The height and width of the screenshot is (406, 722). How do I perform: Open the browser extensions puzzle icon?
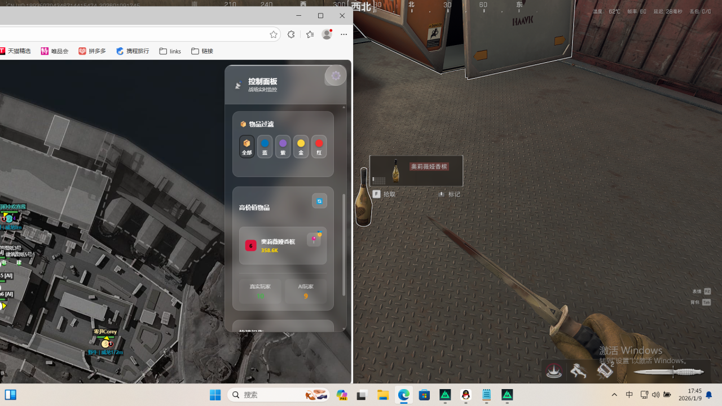291,34
